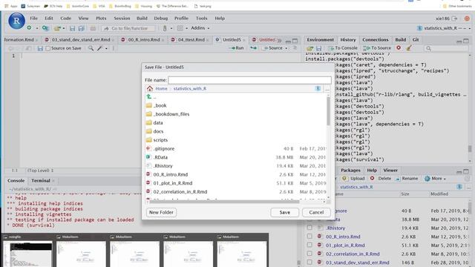Image resolution: width=475 pixels, height=267 pixels.
Task: Click the compile/outline icon right of Source
Action: coord(295,48)
